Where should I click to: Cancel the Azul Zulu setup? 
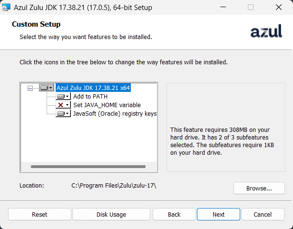click(x=263, y=214)
